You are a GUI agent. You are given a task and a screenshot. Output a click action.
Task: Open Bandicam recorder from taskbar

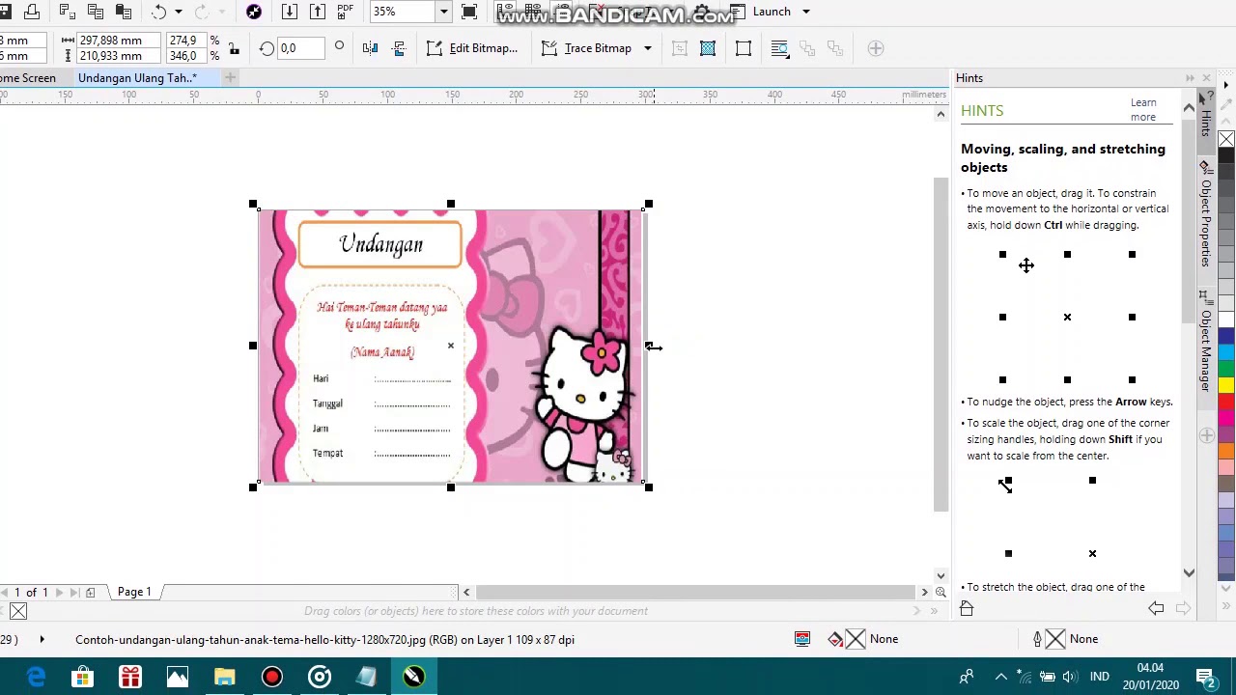[271, 677]
